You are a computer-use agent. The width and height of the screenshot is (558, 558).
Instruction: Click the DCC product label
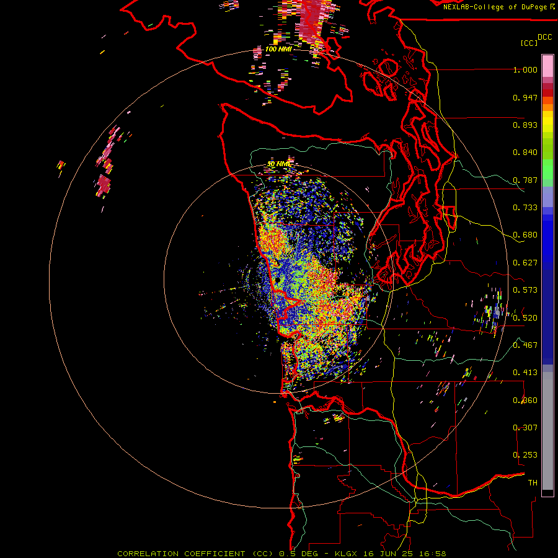[x=544, y=37]
